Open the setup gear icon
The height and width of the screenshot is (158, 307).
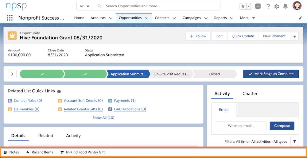277,6
